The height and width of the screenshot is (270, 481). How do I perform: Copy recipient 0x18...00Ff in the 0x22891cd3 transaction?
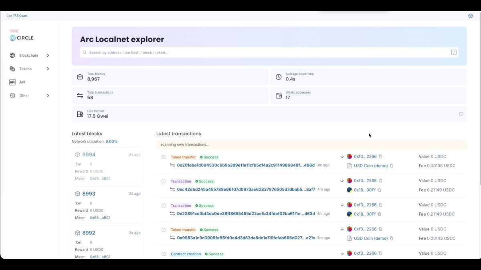click(379, 214)
